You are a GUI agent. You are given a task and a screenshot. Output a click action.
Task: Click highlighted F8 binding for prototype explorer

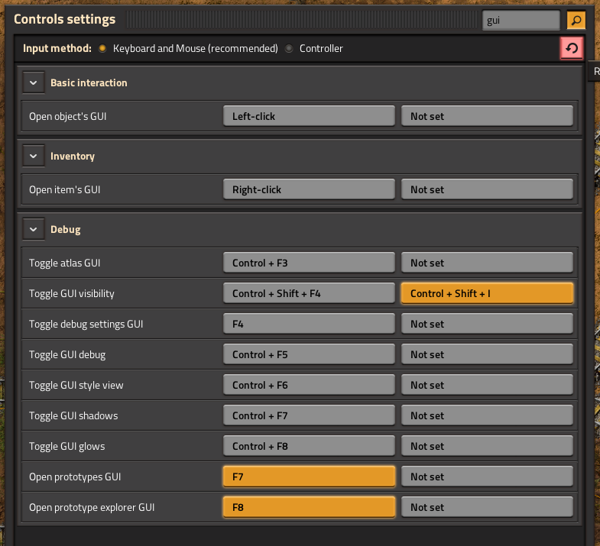click(x=309, y=507)
